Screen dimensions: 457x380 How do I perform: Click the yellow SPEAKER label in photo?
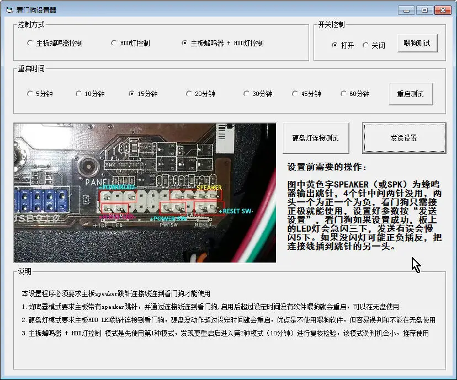209,188
